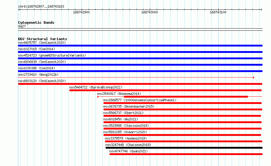Click the red start marker of esv3540917
Image resolution: width=271 pixels, height=166 pixels.
click(x=98, y=97)
